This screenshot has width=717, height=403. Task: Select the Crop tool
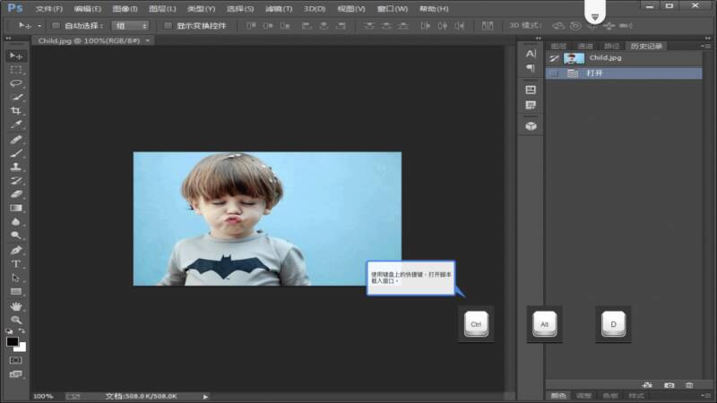tap(16, 110)
